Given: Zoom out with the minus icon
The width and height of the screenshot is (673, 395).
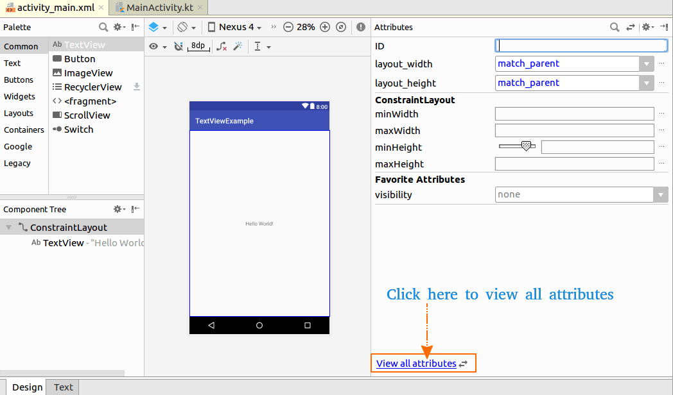Looking at the screenshot, I should [x=288, y=27].
